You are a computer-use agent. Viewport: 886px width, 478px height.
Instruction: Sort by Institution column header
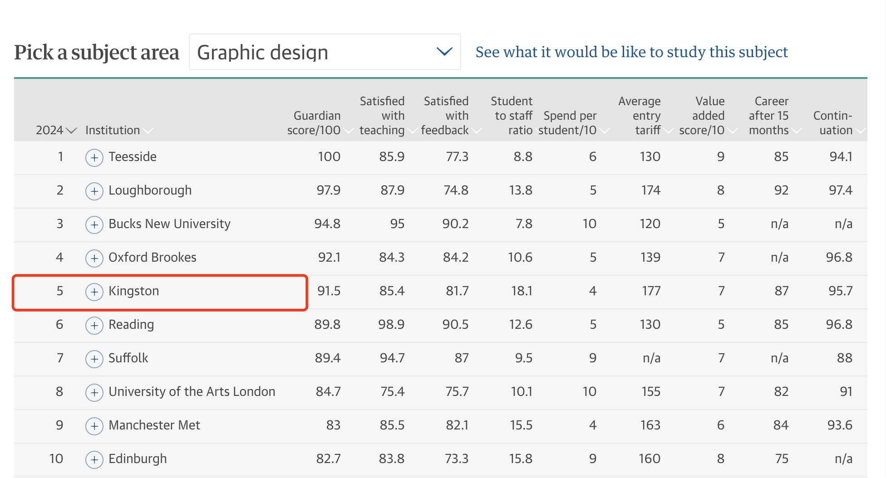pos(119,130)
